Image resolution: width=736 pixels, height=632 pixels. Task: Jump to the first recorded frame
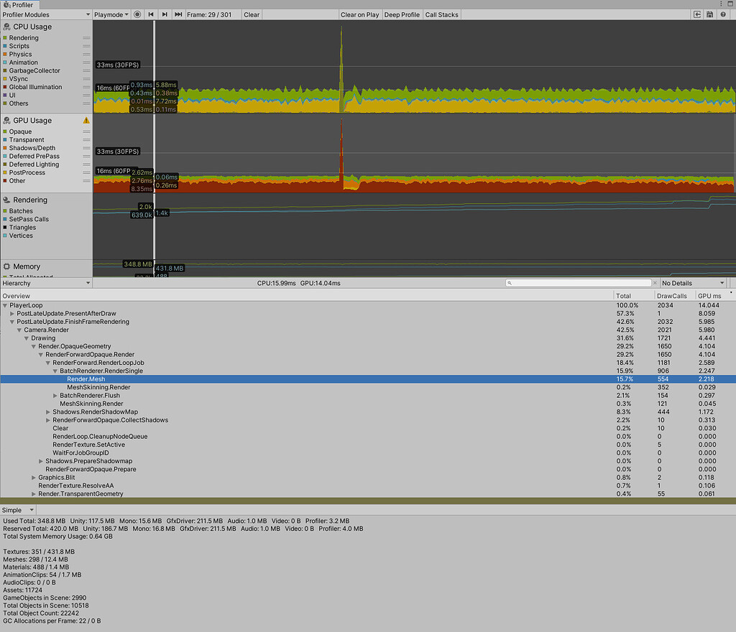[x=152, y=14]
